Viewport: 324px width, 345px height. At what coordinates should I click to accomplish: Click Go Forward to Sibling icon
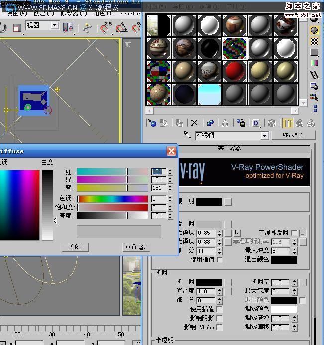(311, 123)
